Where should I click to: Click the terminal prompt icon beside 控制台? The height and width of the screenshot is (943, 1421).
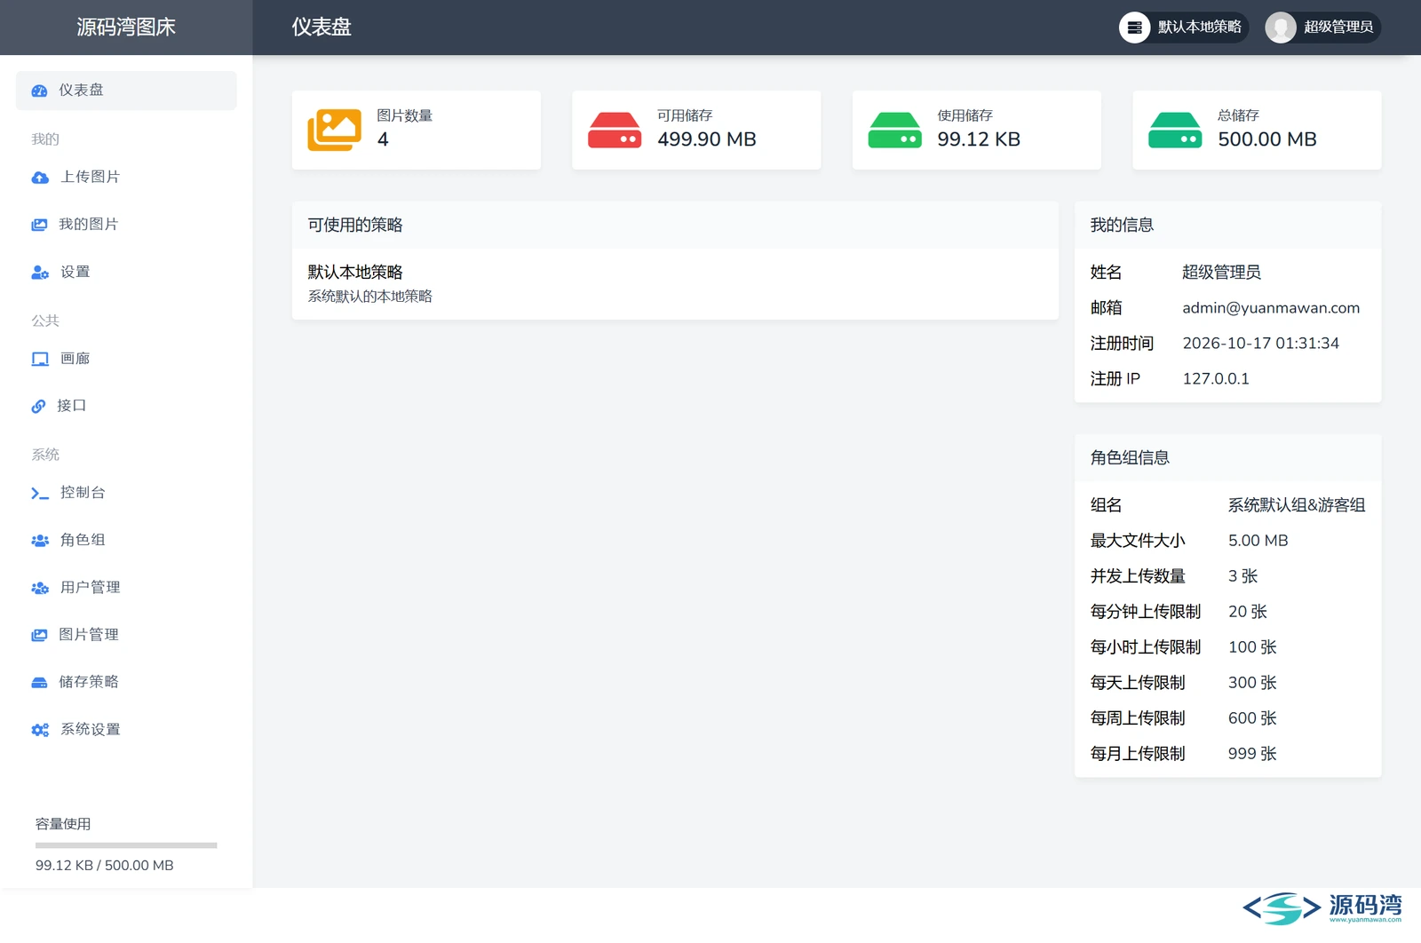point(40,493)
